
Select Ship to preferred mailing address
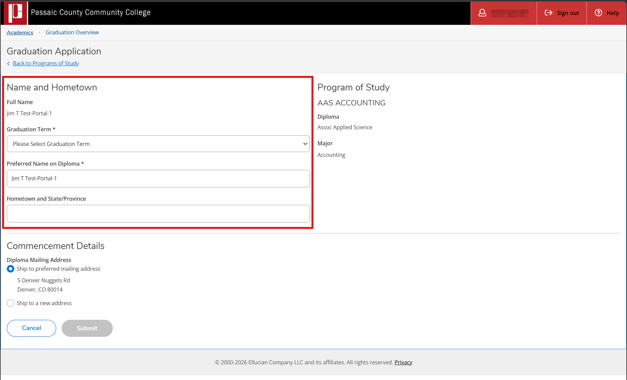11,269
